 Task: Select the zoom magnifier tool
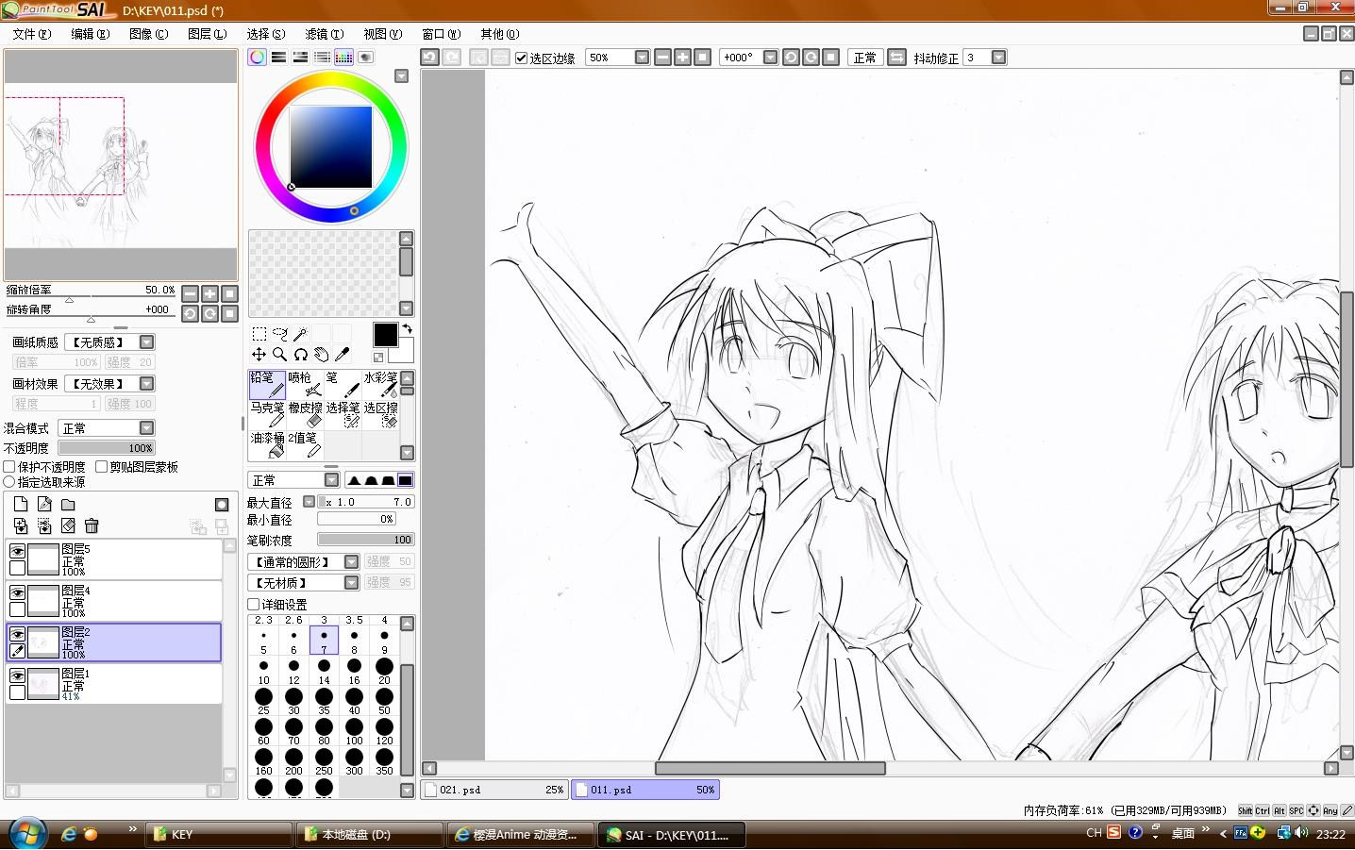pos(279,355)
